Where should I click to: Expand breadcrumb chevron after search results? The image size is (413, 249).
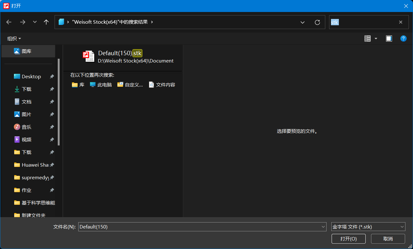(x=152, y=22)
